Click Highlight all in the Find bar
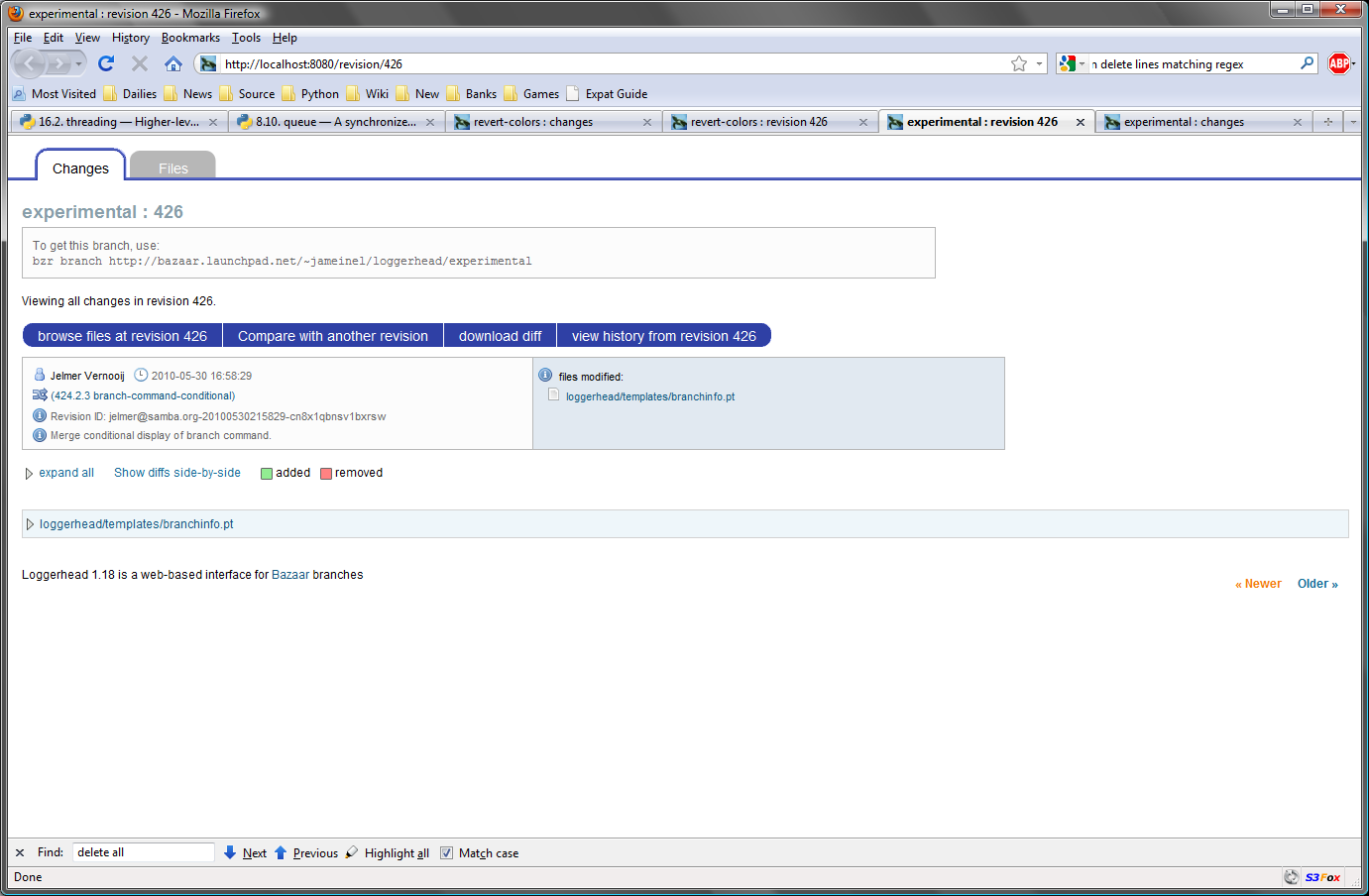 [x=396, y=853]
